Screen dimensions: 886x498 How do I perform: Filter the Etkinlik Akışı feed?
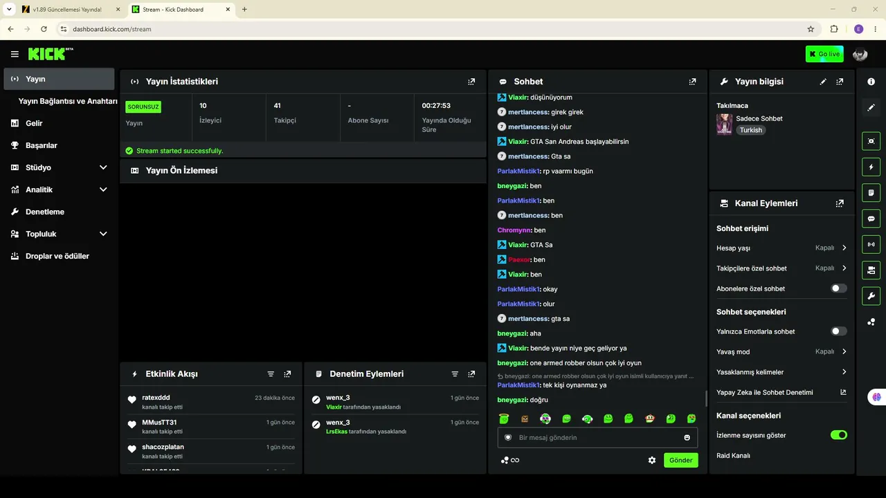[271, 374]
